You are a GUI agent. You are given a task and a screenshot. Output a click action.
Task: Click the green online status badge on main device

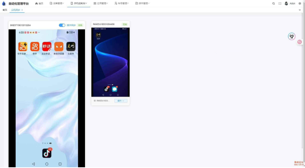80,25
